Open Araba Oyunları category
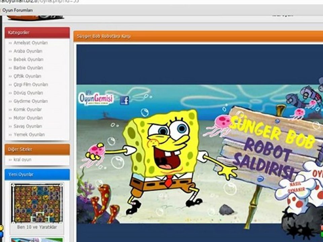Screen dimensions: 323x242 click(28, 51)
